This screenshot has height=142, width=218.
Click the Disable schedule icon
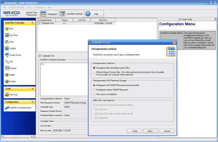click(7, 82)
